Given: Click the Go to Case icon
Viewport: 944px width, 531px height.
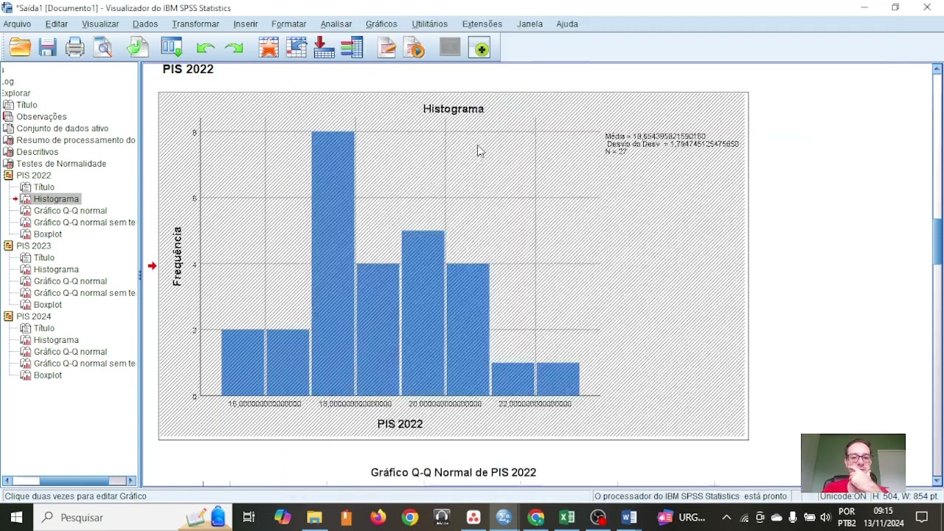Looking at the screenshot, I should click(x=296, y=49).
